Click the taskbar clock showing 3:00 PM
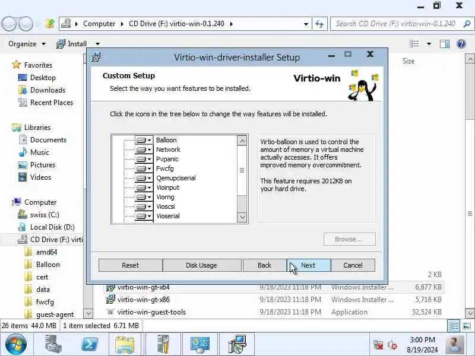The height and width of the screenshot is (356, 475). [x=422, y=345]
